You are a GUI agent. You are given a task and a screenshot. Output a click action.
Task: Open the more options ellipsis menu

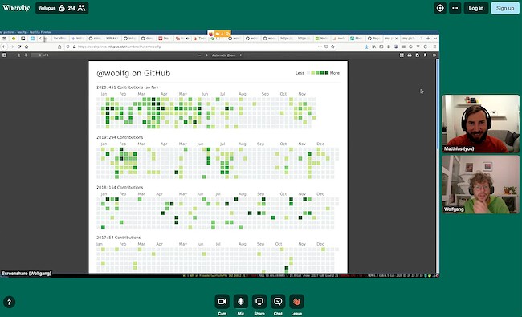(455, 8)
